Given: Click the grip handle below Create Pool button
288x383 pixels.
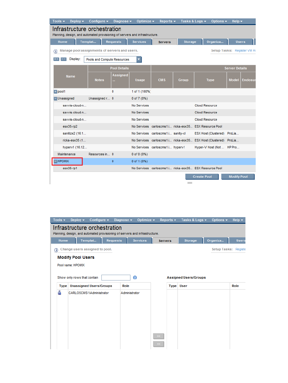Looking at the screenshot, I should [x=190, y=183].
